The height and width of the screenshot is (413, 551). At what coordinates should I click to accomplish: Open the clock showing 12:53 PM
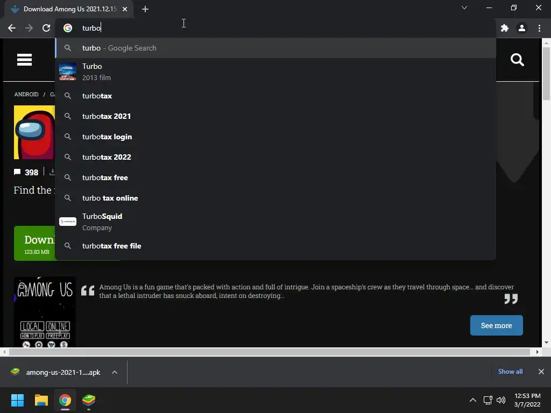[x=527, y=400]
